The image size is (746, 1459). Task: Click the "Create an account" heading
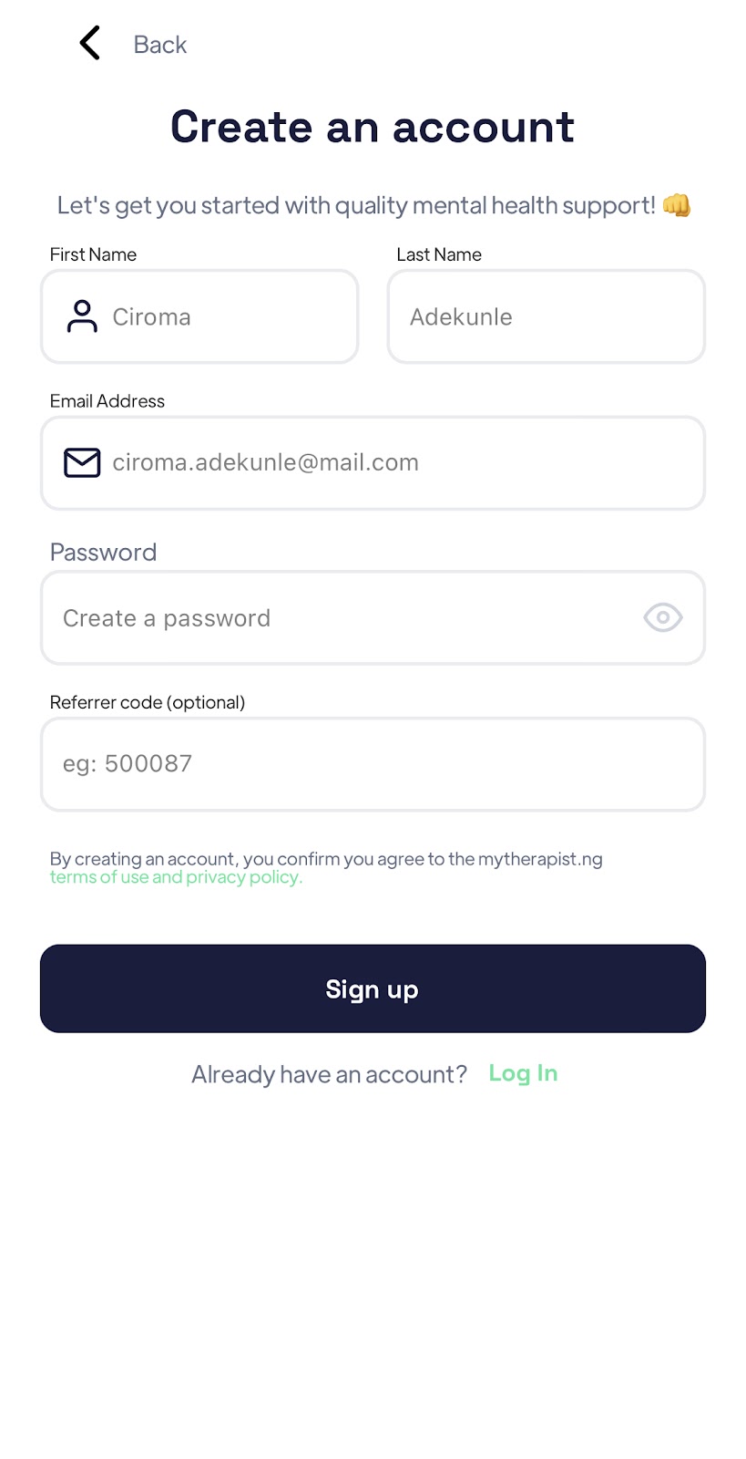[373, 126]
